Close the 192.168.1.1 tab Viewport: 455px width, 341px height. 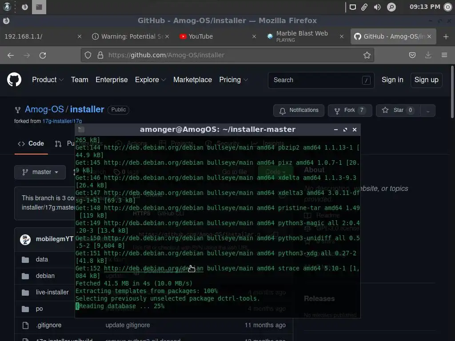pos(80,36)
